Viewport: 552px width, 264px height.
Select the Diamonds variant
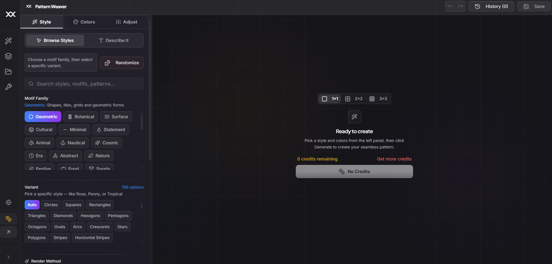click(63, 216)
